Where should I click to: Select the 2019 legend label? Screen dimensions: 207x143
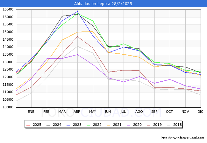pos(157,125)
